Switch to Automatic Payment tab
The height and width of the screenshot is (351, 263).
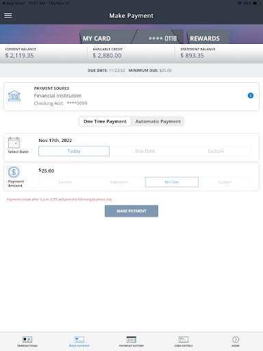coord(158,121)
